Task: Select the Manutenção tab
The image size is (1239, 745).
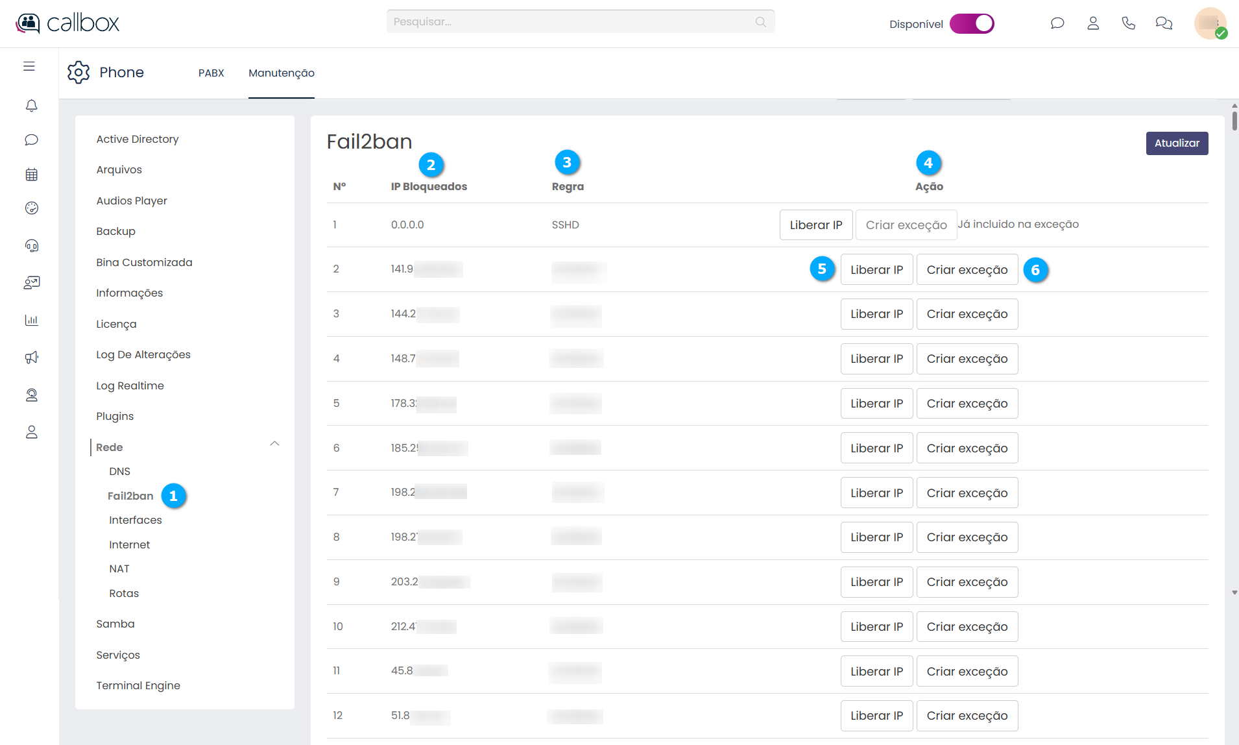Action: (x=281, y=73)
